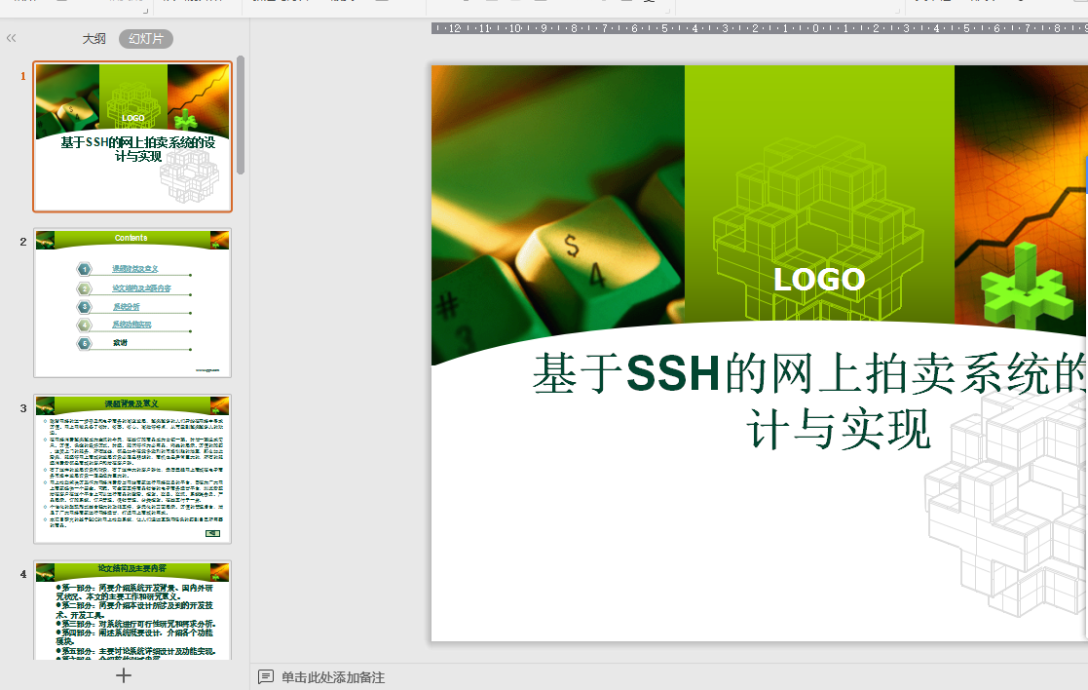Collapse the slide panel with double-chevron icon
Viewport: 1088px width, 690px height.
[x=11, y=38]
